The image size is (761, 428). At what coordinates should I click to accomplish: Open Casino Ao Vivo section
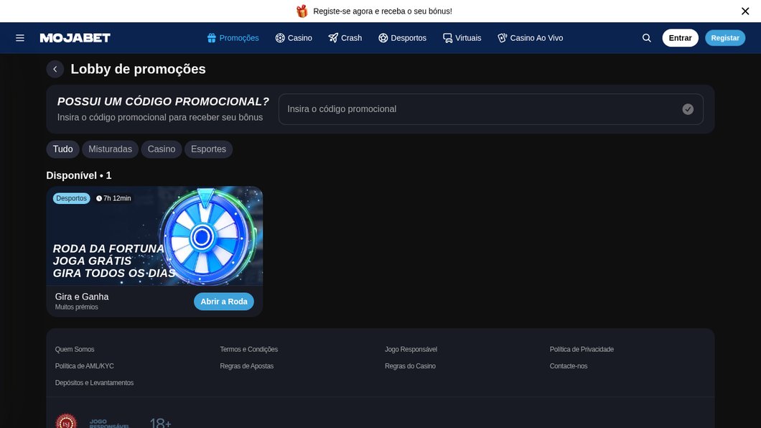[x=530, y=38]
